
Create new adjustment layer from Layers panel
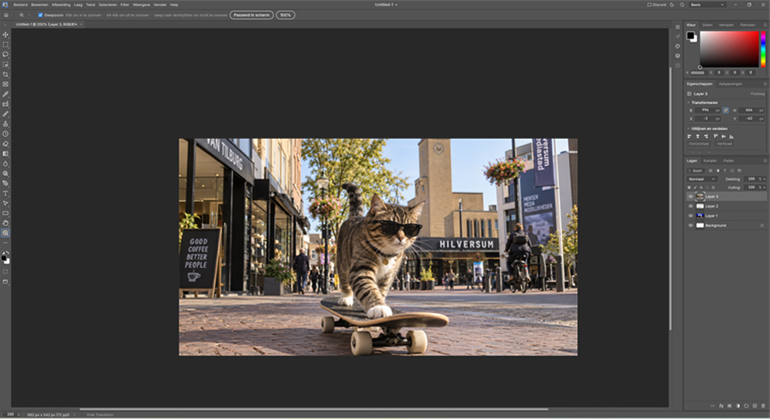tap(738, 406)
